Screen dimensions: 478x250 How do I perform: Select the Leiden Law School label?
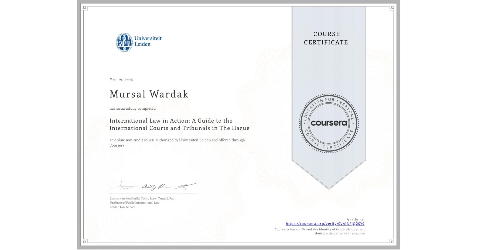click(122, 207)
